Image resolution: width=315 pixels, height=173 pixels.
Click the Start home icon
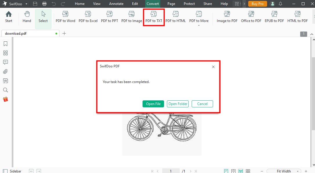pyautogui.click(x=9, y=17)
